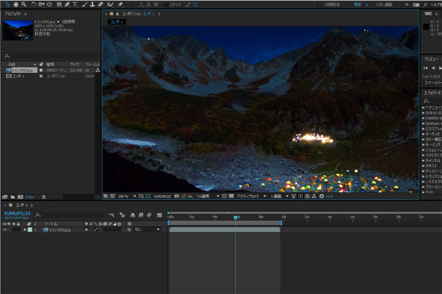The width and height of the screenshot is (442, 294).
Task: Select the Zoom magnifier tool
Action: tap(24, 4)
